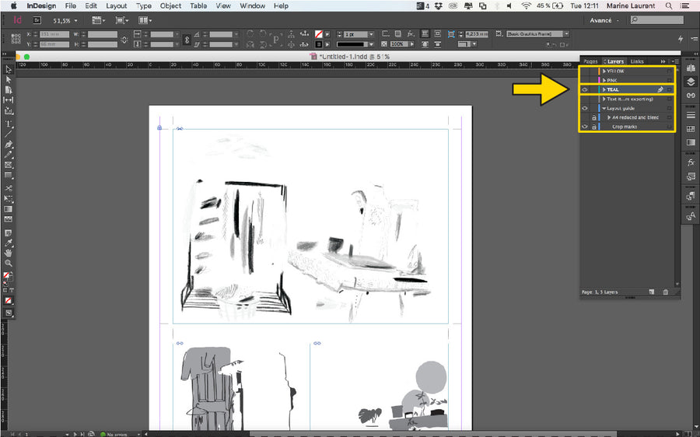700x437 pixels.
Task: Show the PINK layer visibility box
Action: (x=584, y=80)
